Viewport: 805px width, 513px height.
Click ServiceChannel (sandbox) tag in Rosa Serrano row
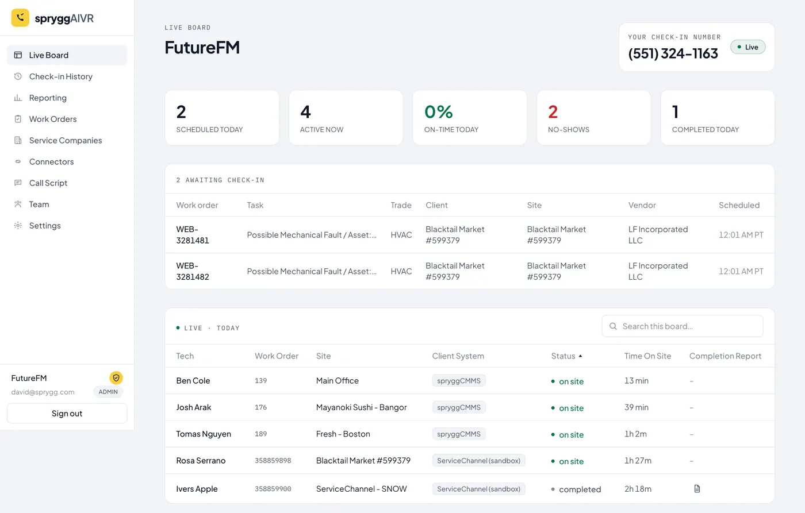point(478,460)
